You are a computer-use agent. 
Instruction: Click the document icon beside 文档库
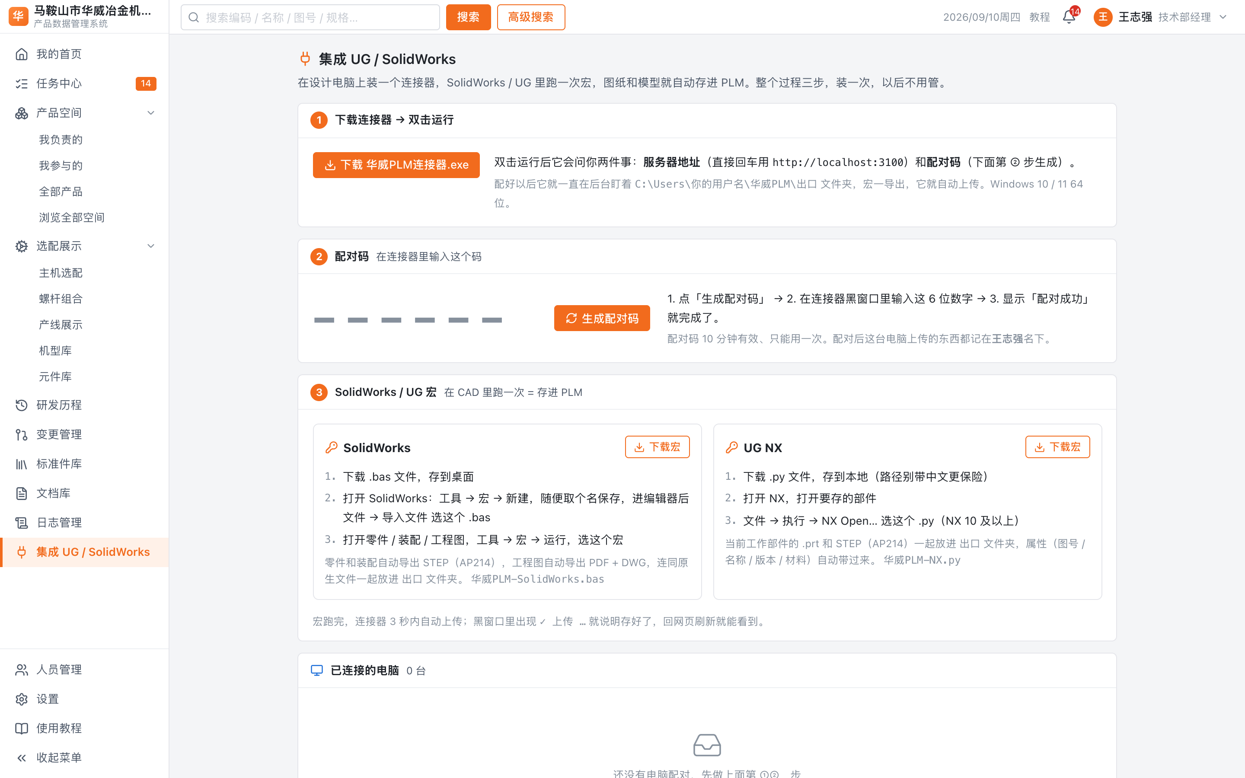coord(22,493)
